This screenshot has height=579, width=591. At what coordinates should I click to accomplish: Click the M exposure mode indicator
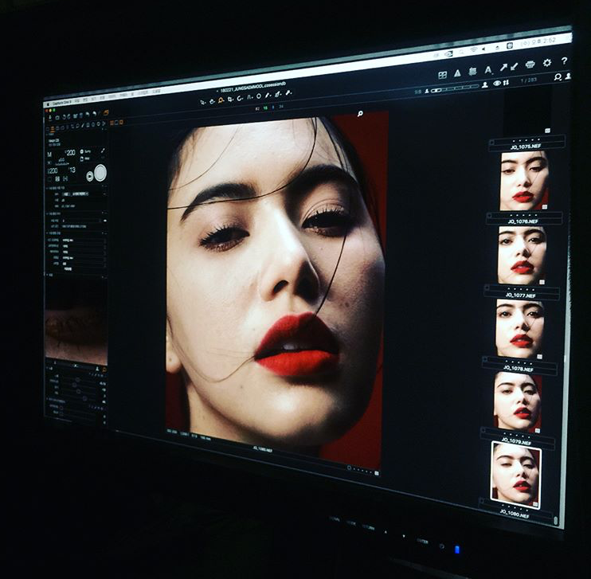[49, 155]
